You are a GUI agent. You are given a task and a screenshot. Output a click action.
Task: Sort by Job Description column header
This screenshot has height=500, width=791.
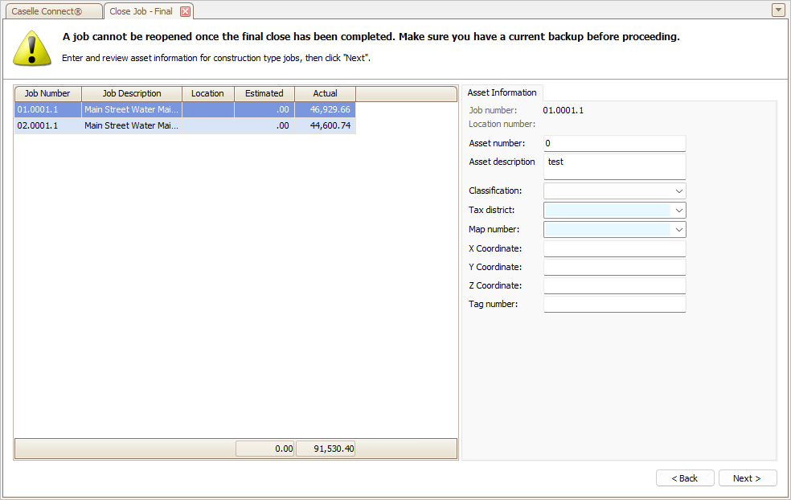tap(132, 94)
